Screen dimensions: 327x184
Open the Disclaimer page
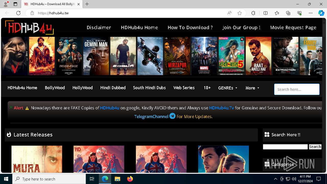coord(99,27)
